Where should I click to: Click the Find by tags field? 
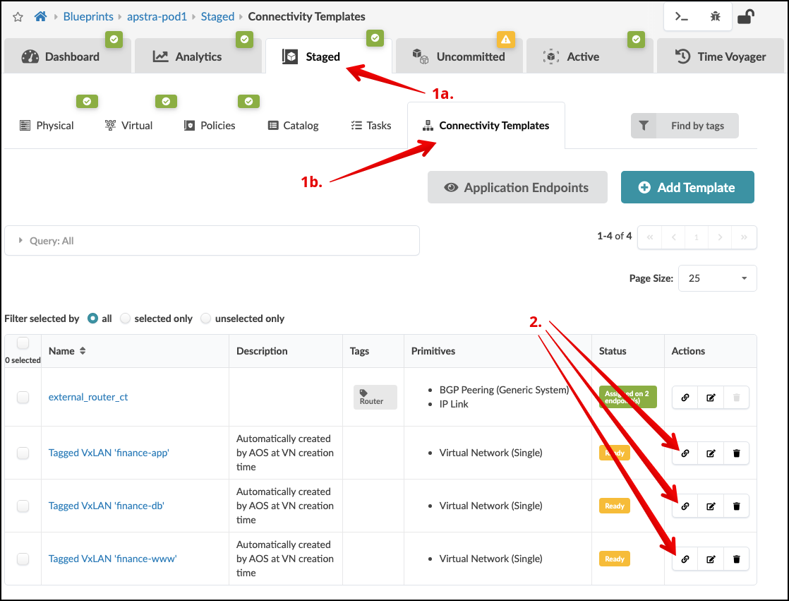[x=685, y=126]
